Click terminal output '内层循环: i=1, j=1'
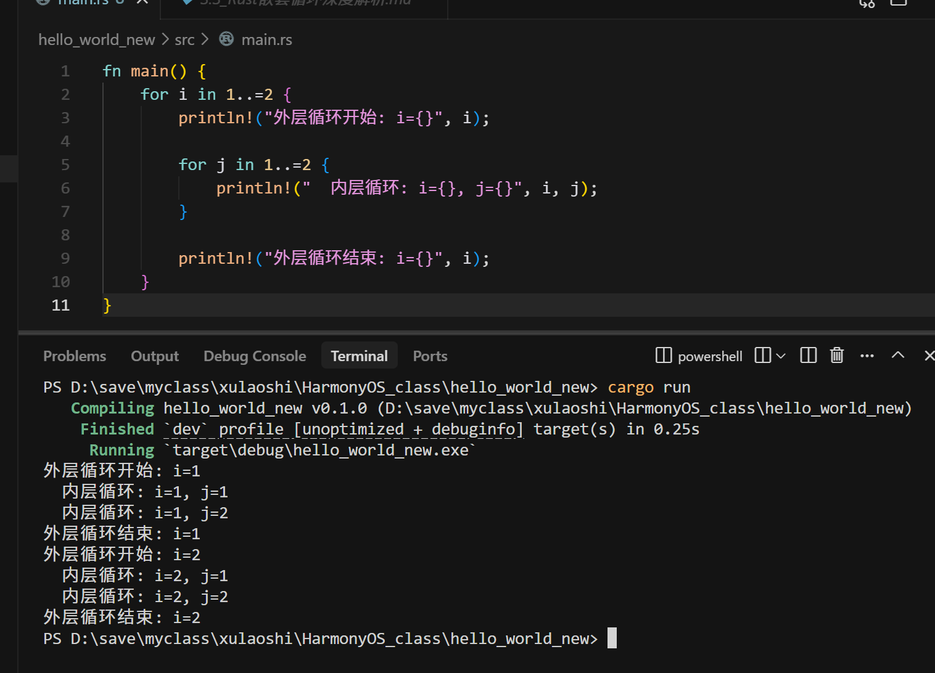This screenshot has height=673, width=935. pyautogui.click(x=145, y=492)
